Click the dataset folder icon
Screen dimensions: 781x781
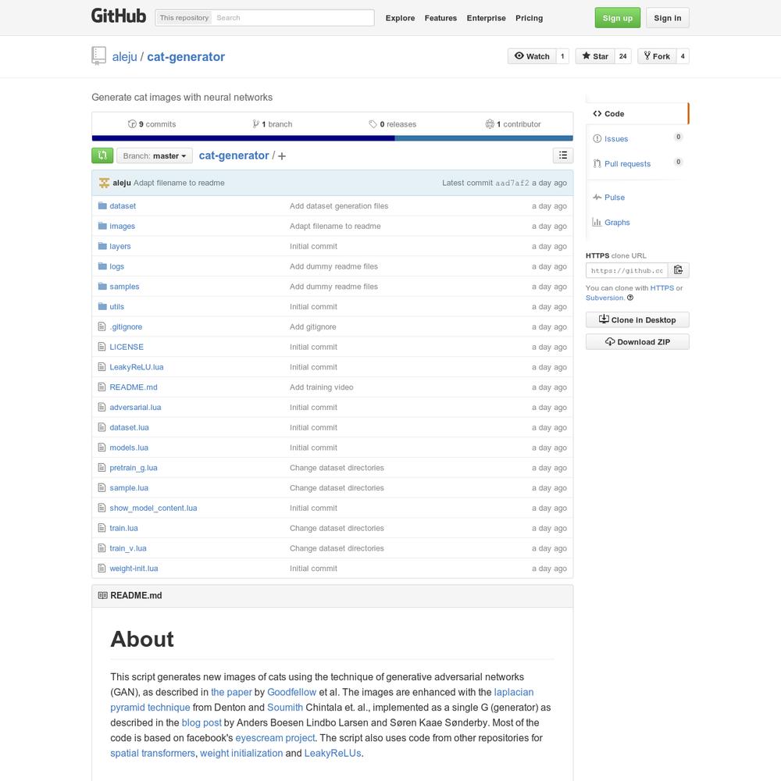(x=102, y=205)
